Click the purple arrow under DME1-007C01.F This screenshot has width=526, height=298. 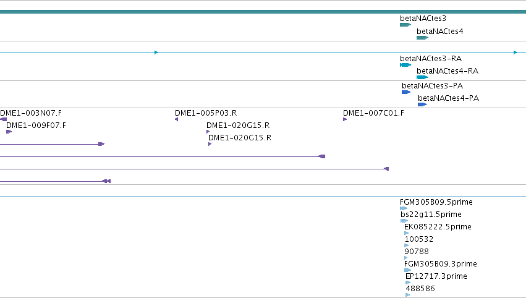[x=345, y=119]
